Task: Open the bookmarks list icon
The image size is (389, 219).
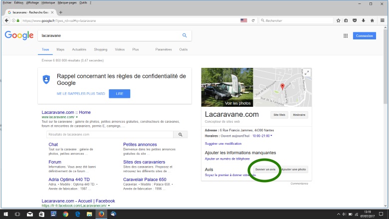Action: point(346,20)
